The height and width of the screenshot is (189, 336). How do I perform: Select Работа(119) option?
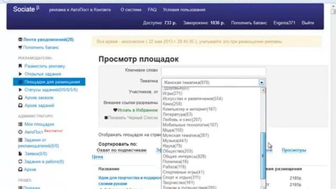(x=174, y=167)
